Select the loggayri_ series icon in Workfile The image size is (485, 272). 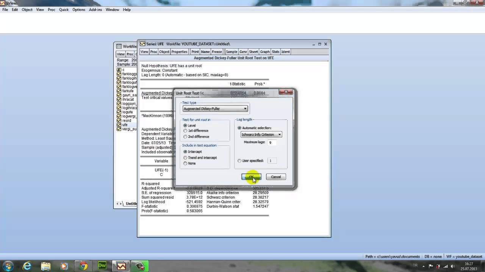click(119, 104)
